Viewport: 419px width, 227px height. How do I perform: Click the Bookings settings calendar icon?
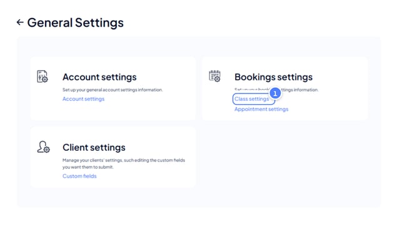pos(215,76)
